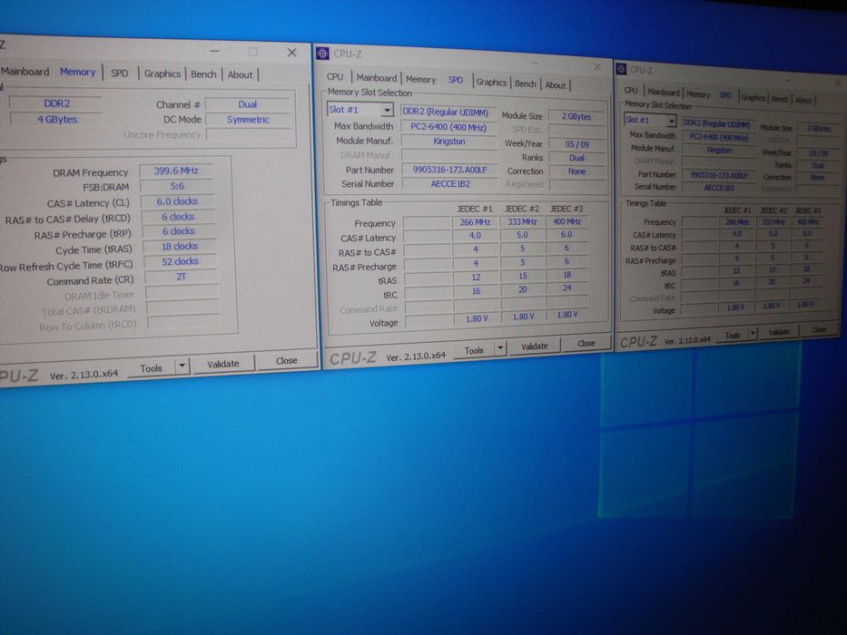The height and width of the screenshot is (635, 847).
Task: Click the Tools button in the left CPU-Z window
Action: (152, 367)
